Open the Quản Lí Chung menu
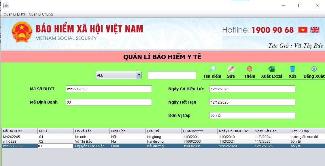This screenshot has height=166, width=325. tap(41, 14)
